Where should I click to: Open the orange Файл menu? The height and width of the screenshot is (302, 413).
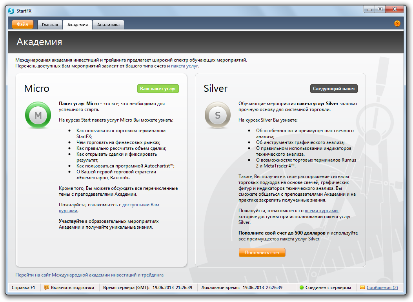click(23, 24)
